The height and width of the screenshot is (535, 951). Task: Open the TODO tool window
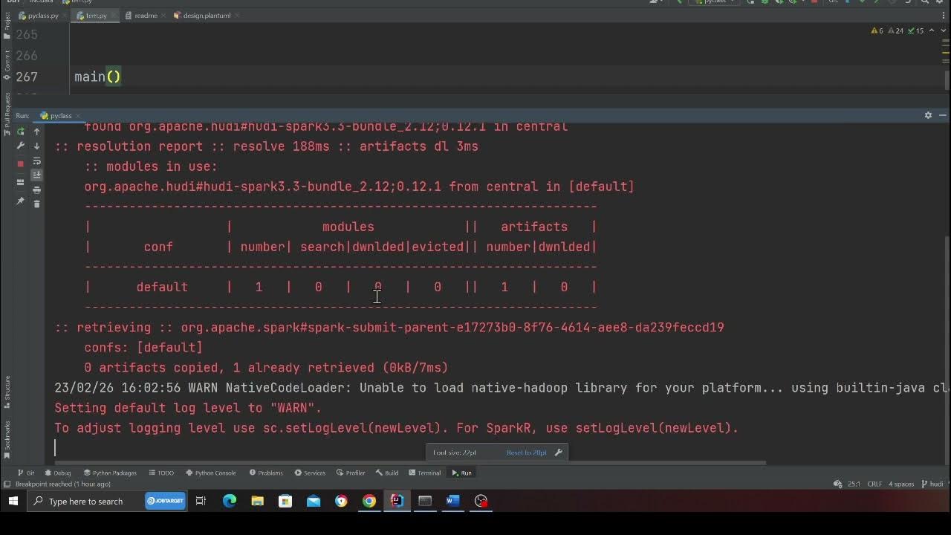[x=161, y=473]
